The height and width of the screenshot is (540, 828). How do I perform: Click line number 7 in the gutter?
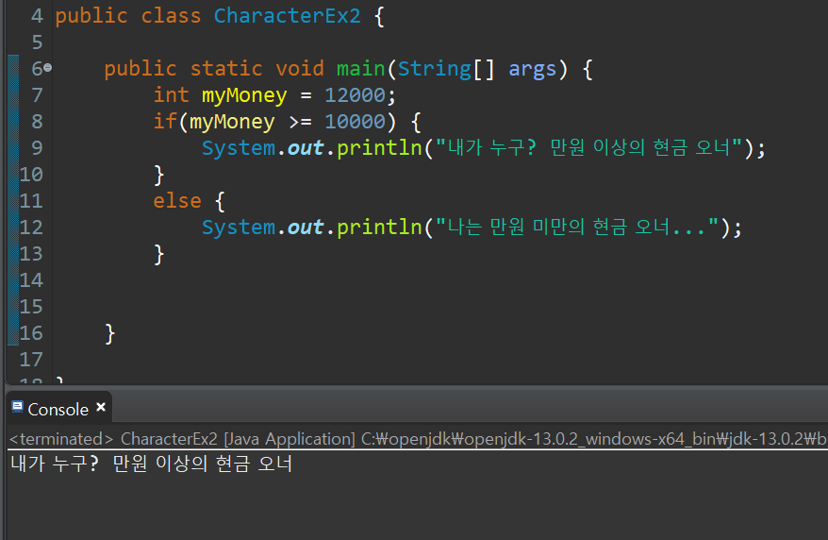tap(37, 95)
